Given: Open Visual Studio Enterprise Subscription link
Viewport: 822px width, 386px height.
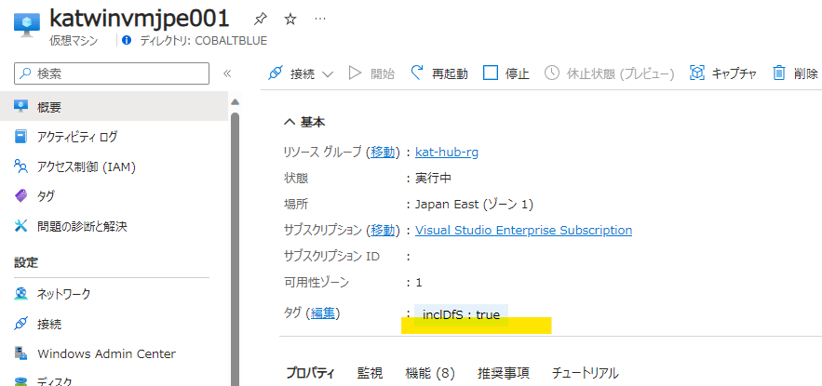Looking at the screenshot, I should [523, 230].
